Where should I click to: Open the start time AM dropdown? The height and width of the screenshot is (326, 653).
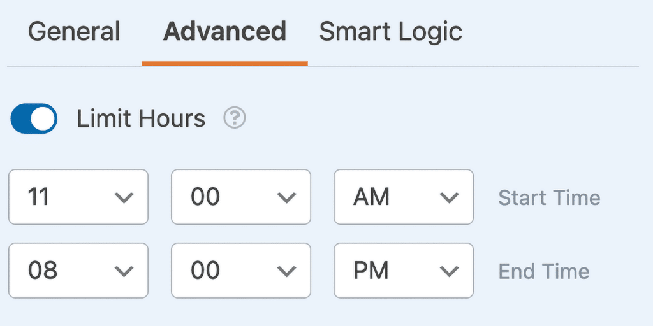pos(403,197)
